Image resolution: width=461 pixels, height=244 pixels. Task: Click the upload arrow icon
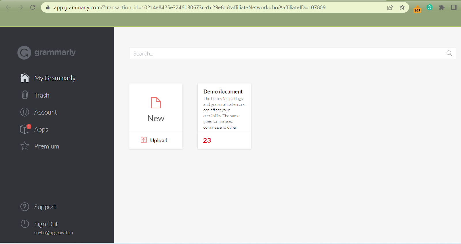click(144, 140)
